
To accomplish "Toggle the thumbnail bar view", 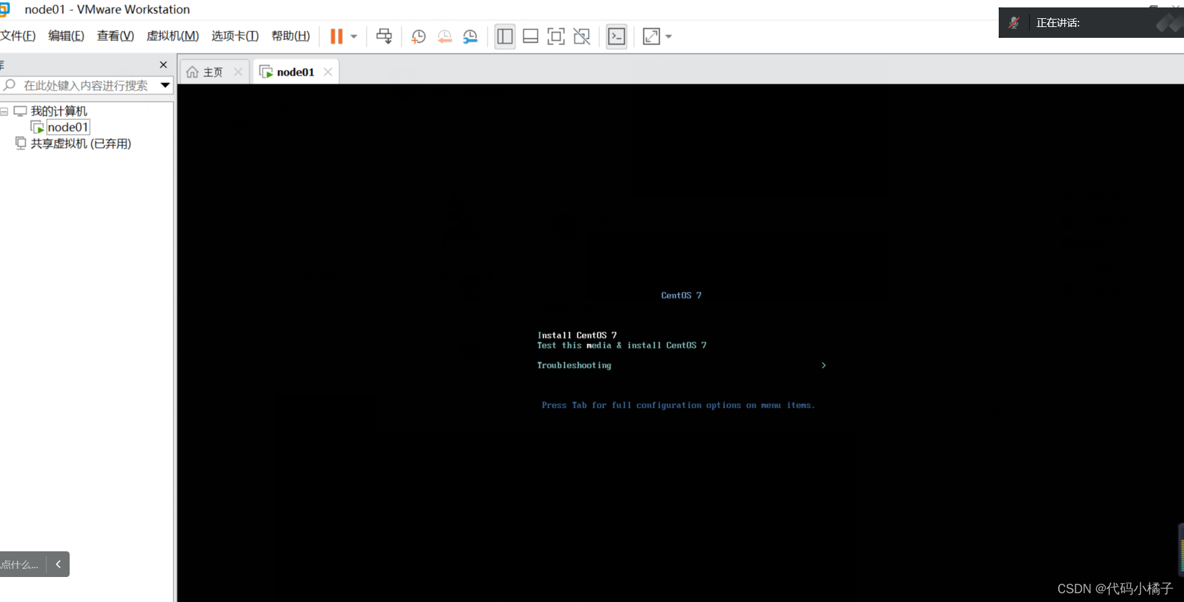I will tap(531, 36).
